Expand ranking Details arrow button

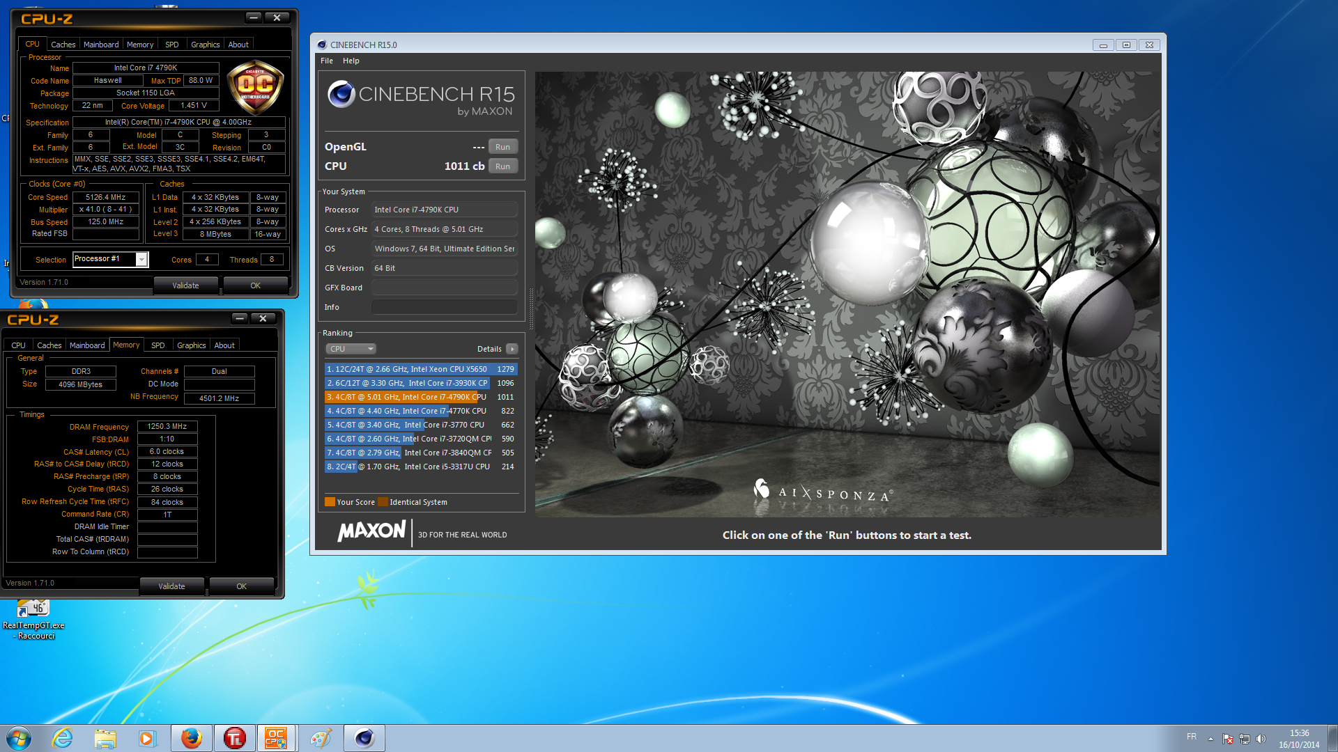(512, 349)
